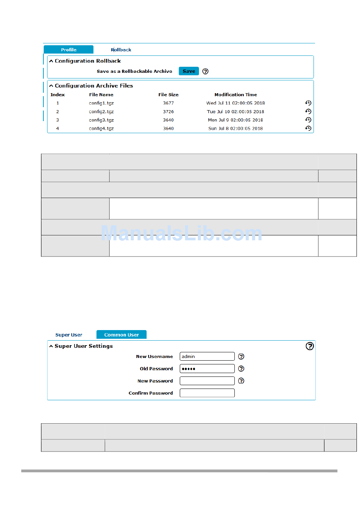Open the Super User tab
The height and width of the screenshot is (507, 358).
tap(69, 335)
